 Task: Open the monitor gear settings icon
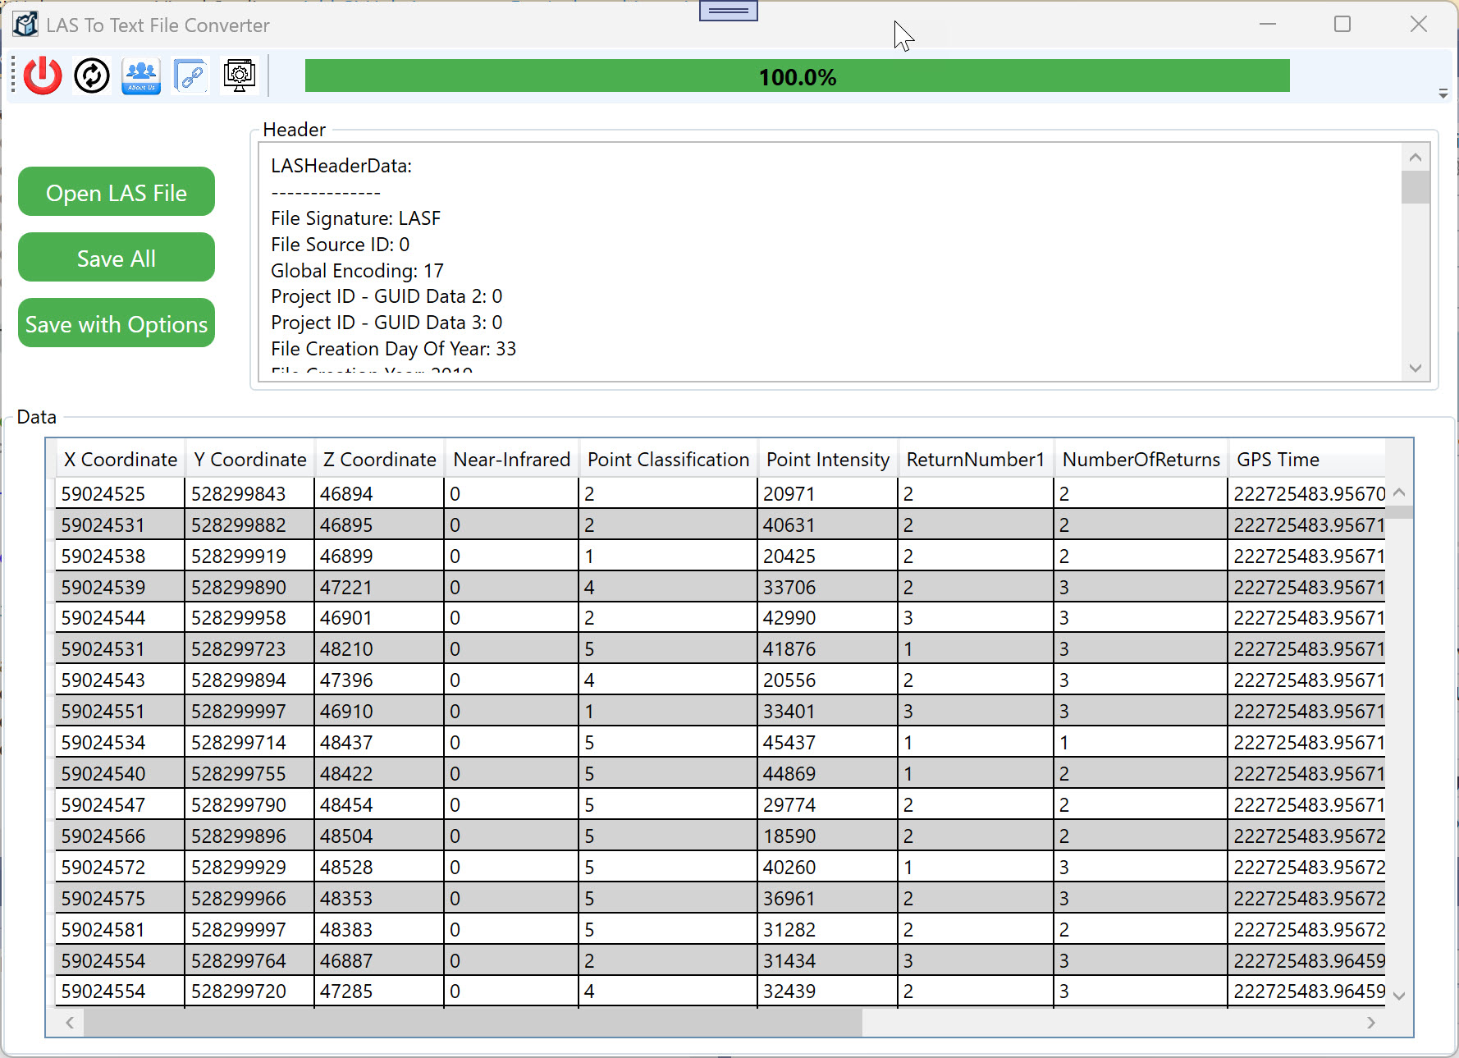(x=240, y=76)
